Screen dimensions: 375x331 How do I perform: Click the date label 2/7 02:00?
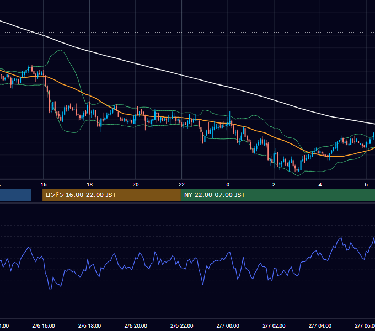pyautogui.click(x=274, y=325)
